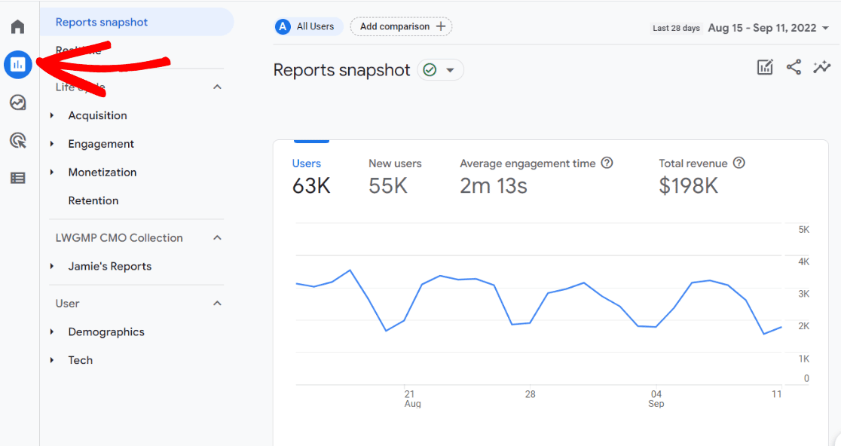Open the Home page of Analytics

(x=17, y=26)
